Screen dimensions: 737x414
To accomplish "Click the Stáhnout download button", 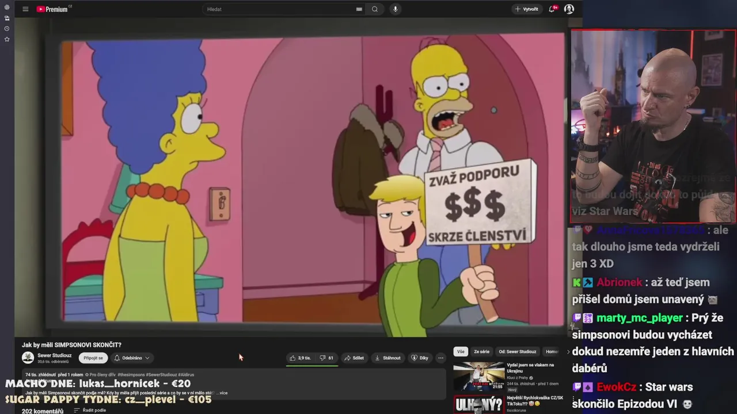I will coord(388,358).
